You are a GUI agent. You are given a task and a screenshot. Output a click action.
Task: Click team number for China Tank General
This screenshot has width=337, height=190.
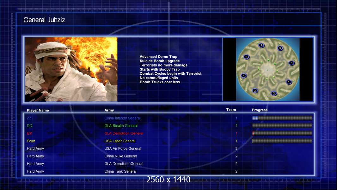236,172
